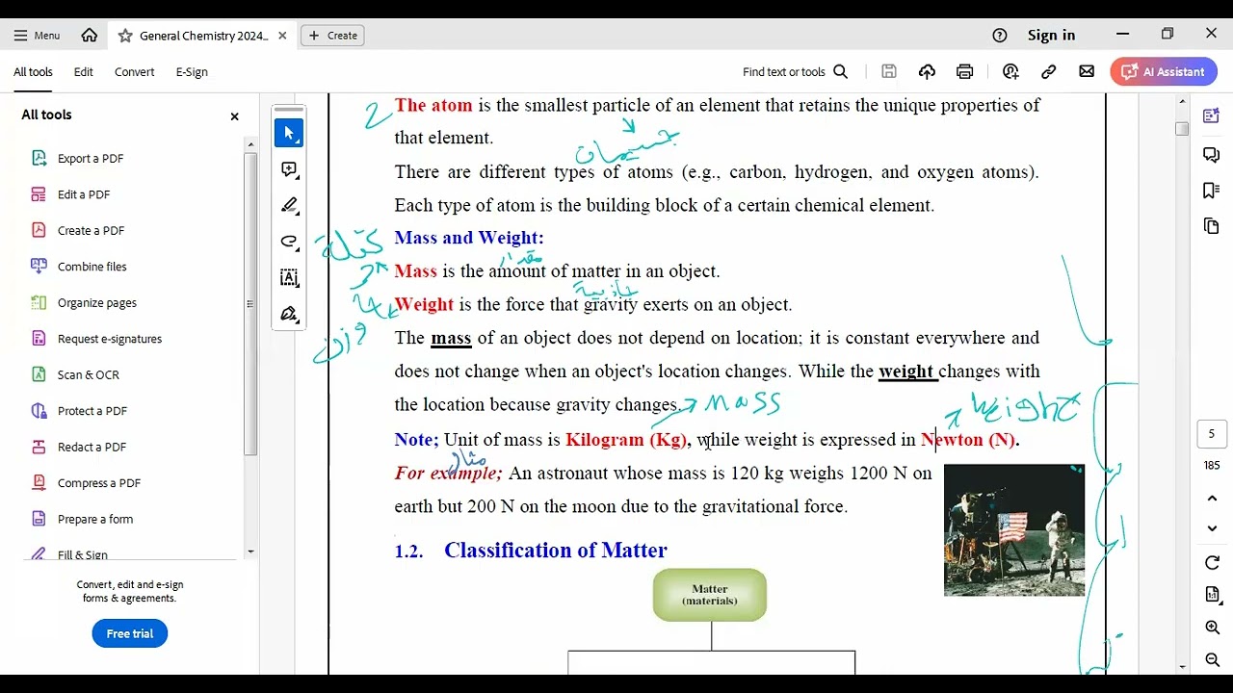Open the page thumbnails panel
Viewport: 1233px width, 693px height.
[1212, 226]
